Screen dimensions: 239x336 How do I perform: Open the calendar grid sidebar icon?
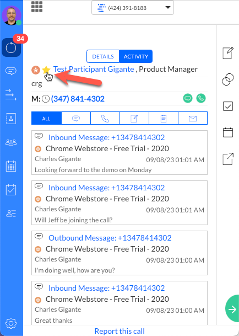[11, 166]
